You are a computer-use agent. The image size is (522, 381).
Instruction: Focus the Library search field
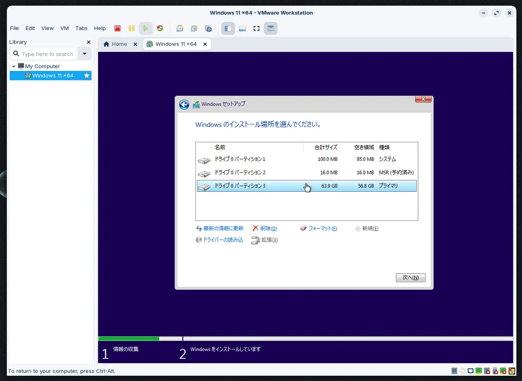43,54
